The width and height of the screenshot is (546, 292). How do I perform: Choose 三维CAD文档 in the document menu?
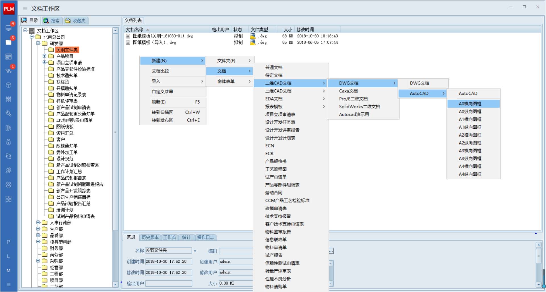click(278, 91)
